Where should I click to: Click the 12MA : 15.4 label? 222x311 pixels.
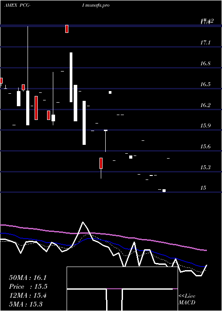pyautogui.click(x=28, y=295)
